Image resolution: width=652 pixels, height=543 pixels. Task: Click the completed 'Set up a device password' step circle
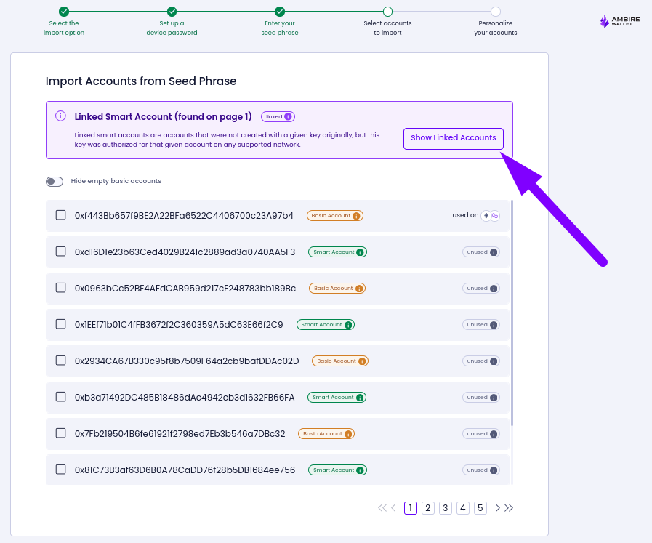coord(172,11)
